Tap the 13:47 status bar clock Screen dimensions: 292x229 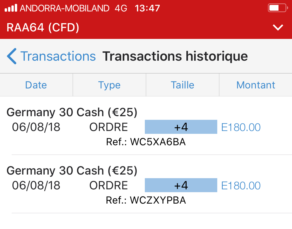[x=147, y=8]
